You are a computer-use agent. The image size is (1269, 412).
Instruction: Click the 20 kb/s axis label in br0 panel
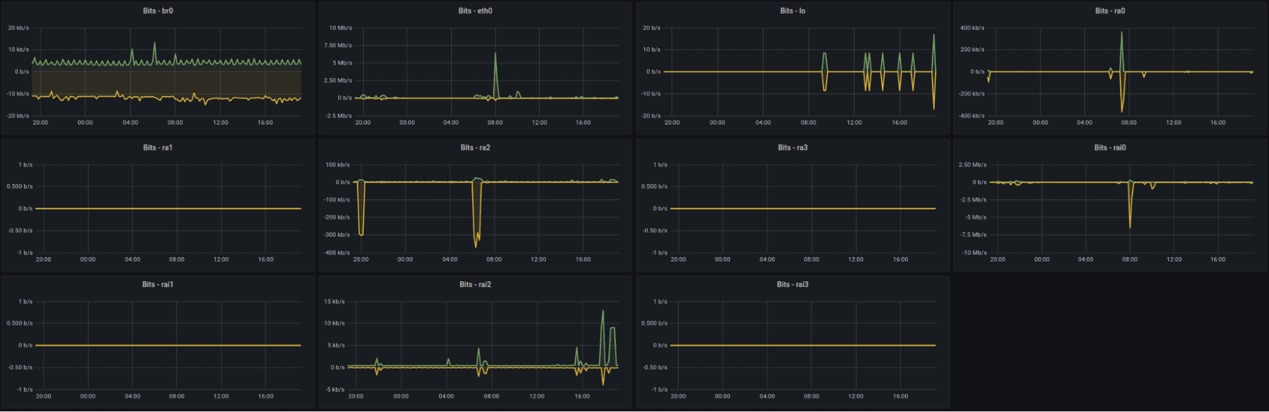coord(18,28)
